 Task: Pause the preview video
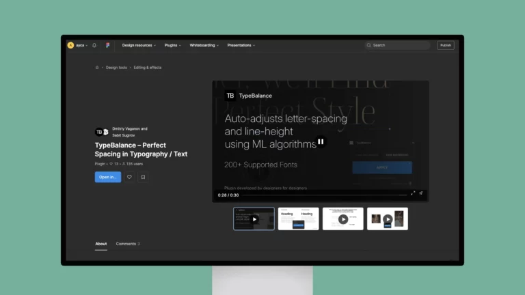click(x=321, y=142)
